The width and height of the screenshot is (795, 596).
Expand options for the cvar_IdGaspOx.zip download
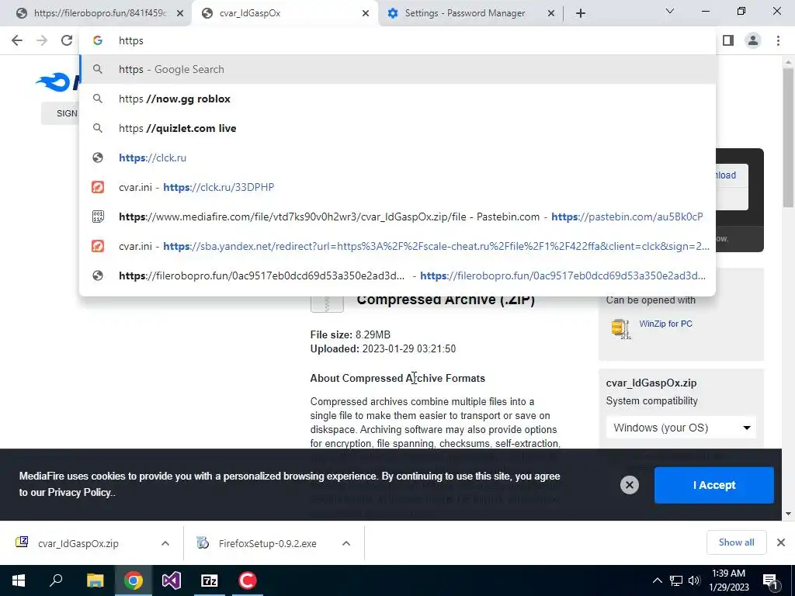tap(165, 543)
